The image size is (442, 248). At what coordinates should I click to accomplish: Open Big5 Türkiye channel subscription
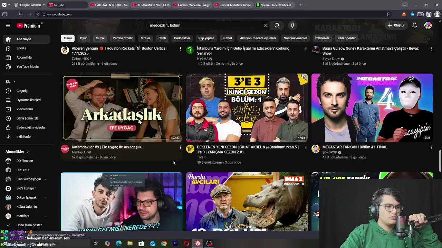(26, 188)
